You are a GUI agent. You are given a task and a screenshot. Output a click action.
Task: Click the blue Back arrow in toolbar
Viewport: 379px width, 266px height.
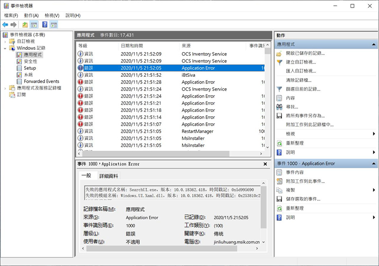(x=5, y=25)
